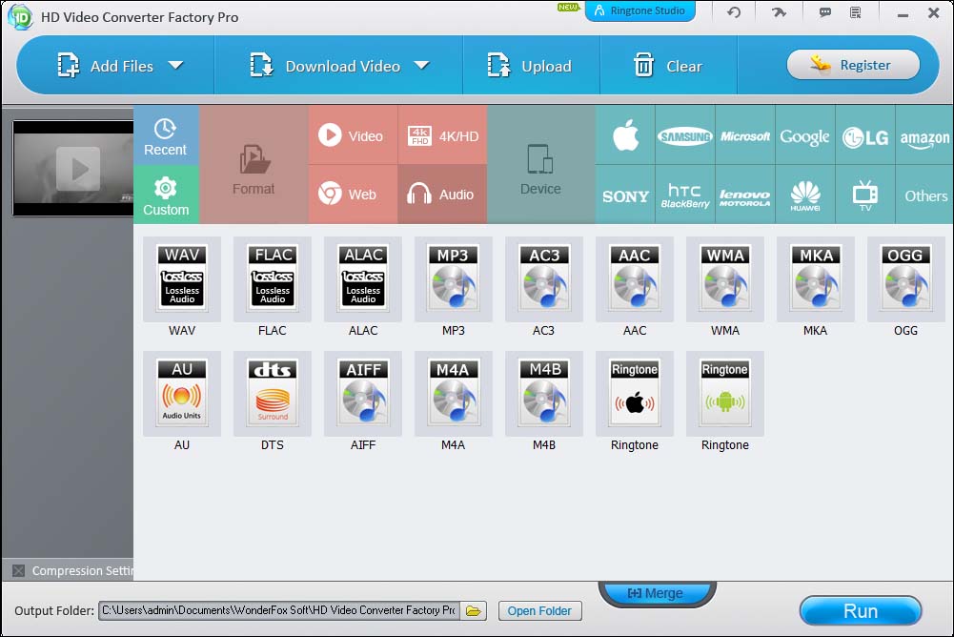This screenshot has height=637, width=954.
Task: Open Sony device presets
Action: [x=624, y=195]
